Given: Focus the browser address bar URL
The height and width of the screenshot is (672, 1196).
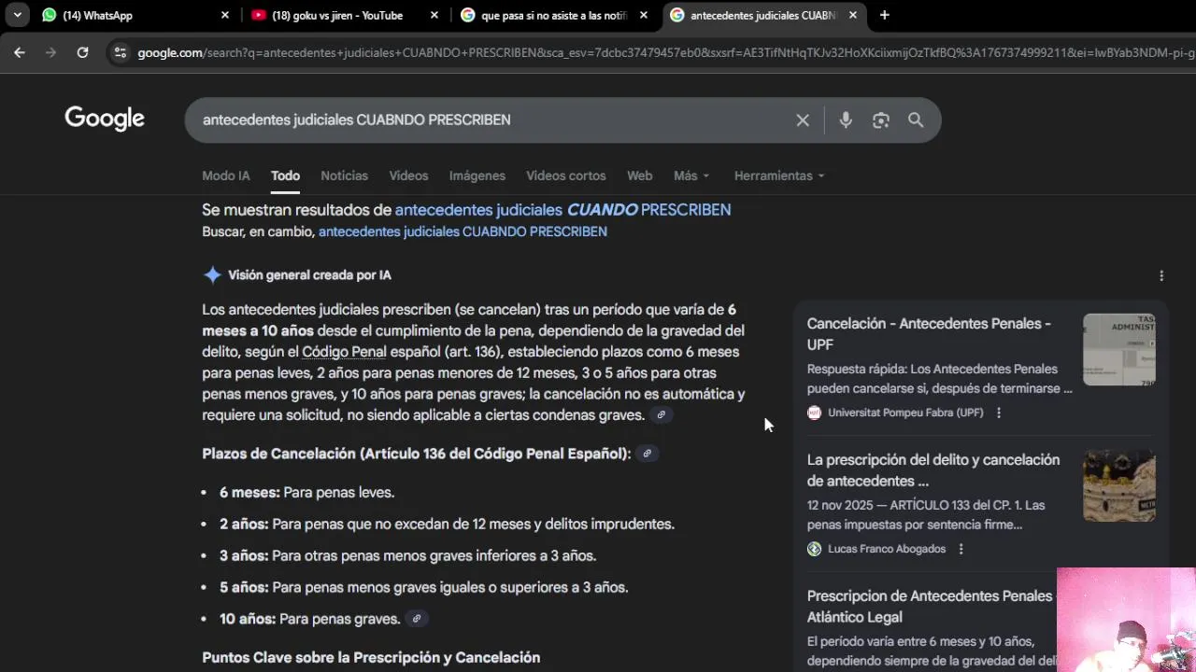Looking at the screenshot, I should coord(663,52).
